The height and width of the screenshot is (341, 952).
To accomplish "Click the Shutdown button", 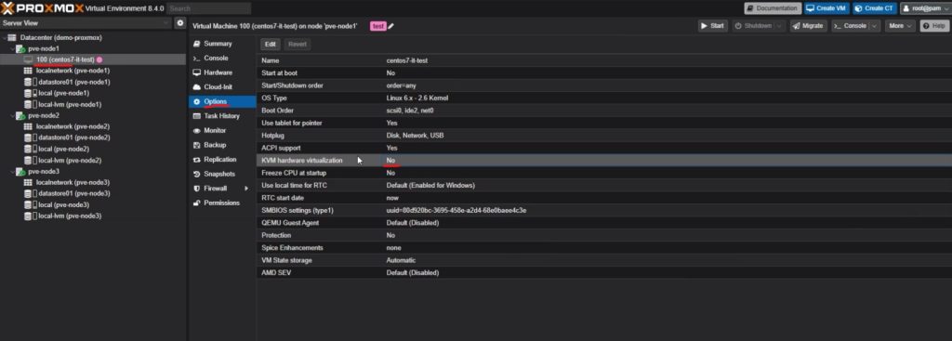I will (x=753, y=26).
